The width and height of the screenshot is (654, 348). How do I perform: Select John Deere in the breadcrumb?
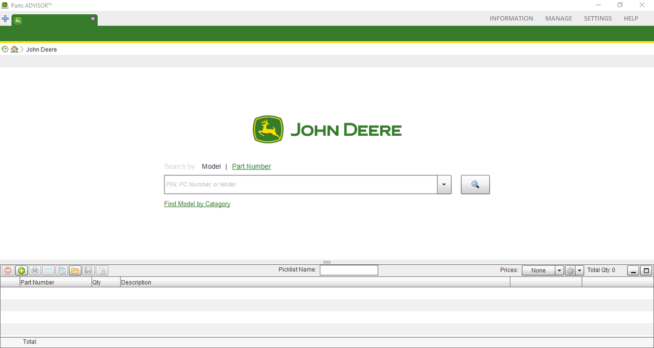coord(41,49)
